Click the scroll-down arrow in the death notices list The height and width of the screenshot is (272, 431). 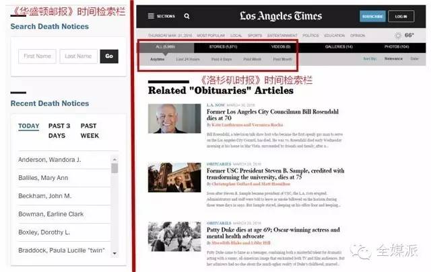coord(114,253)
